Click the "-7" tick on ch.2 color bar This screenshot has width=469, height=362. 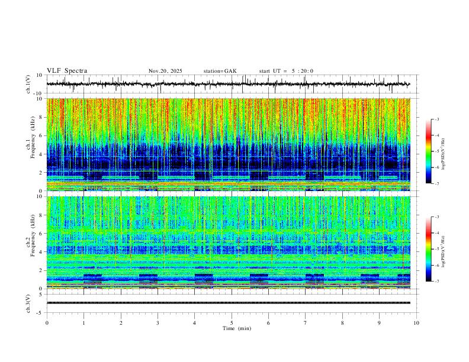coord(437,282)
